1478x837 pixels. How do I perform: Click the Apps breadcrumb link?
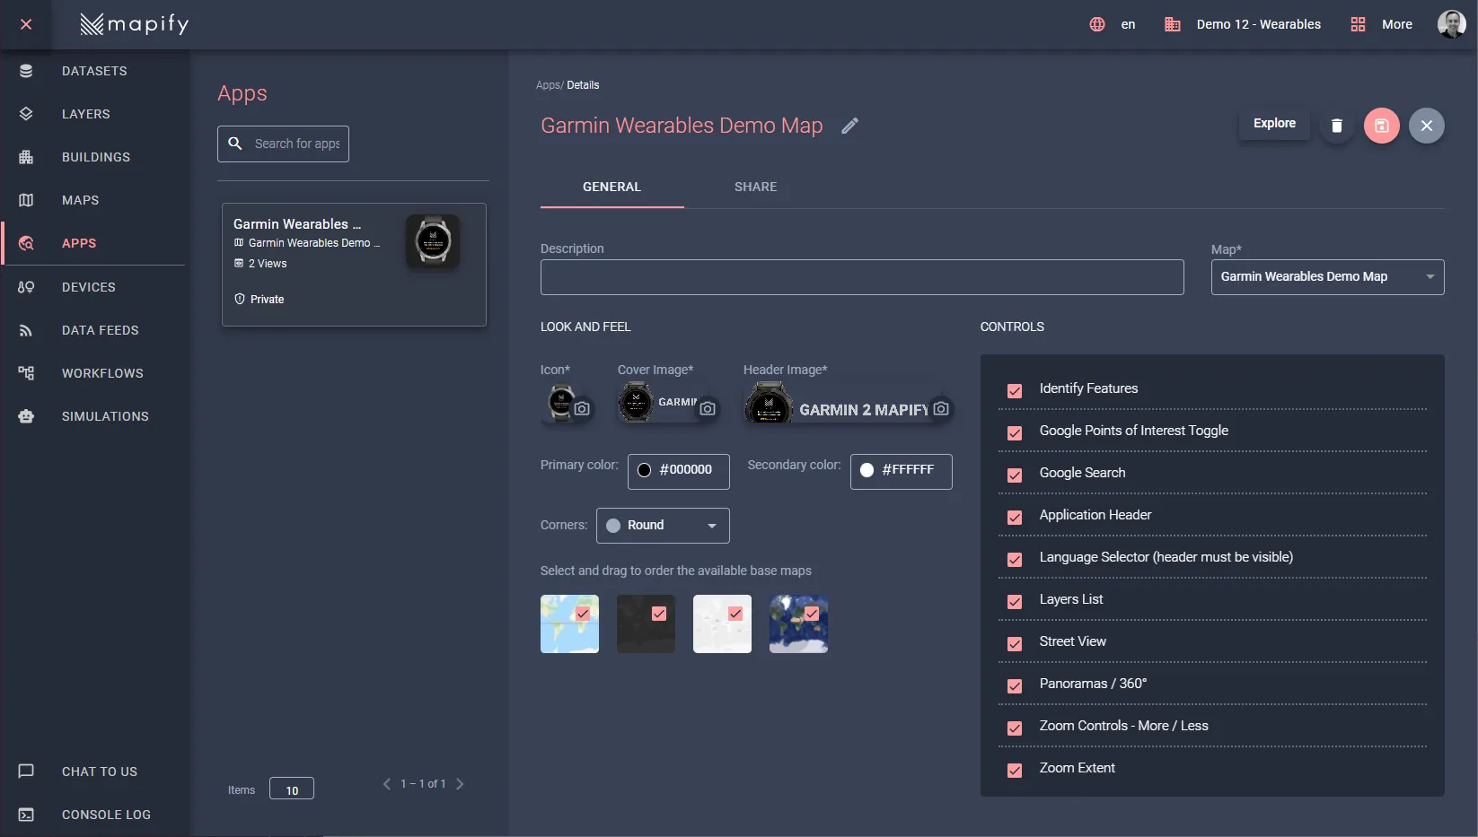tap(548, 85)
